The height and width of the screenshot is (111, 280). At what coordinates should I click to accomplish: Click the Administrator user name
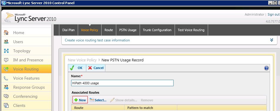tap(254, 14)
